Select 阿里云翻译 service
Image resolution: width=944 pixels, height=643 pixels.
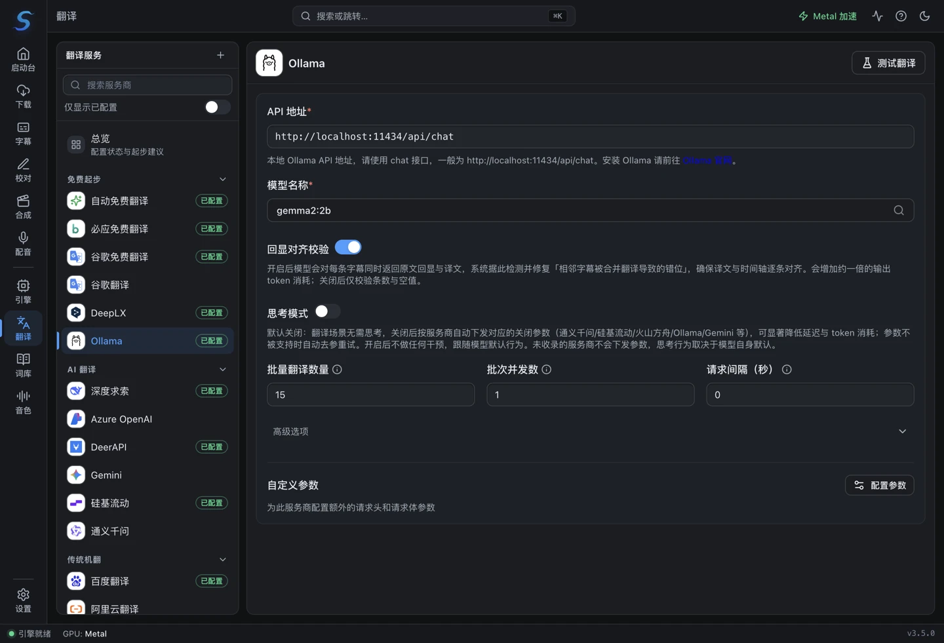[147, 608]
